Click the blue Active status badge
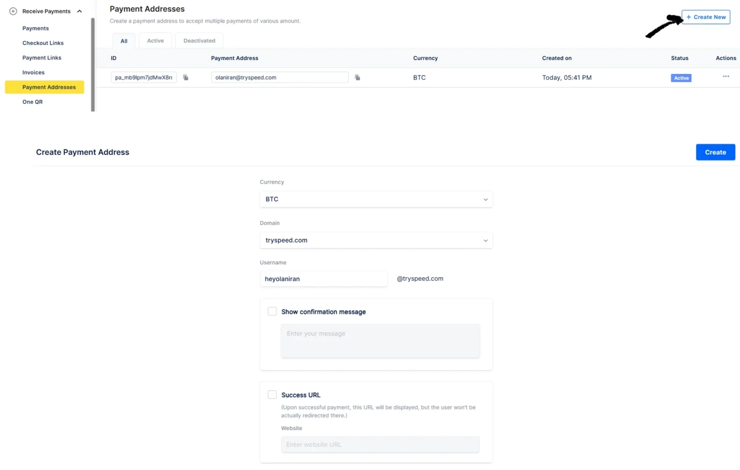 (x=681, y=78)
